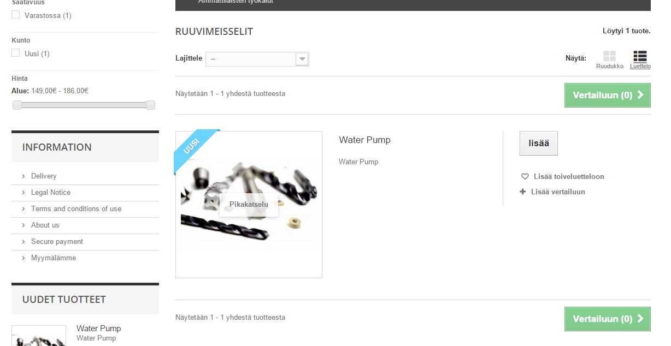Viewport: 671px width, 346px height.
Task: Switch to Ruudukko grid view icon
Action: (609, 56)
